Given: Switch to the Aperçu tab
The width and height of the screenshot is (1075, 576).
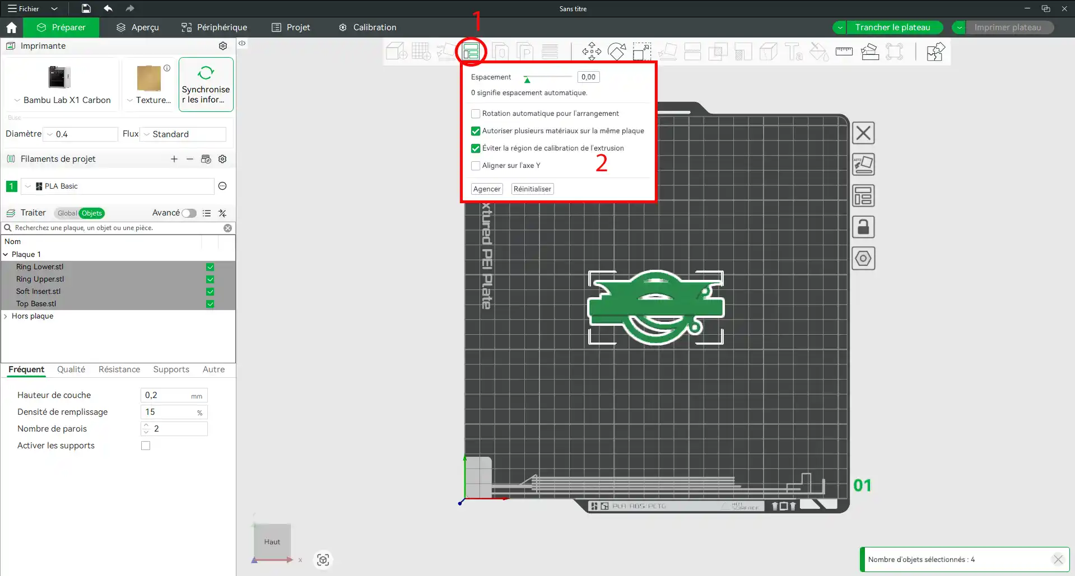Looking at the screenshot, I should click(137, 27).
